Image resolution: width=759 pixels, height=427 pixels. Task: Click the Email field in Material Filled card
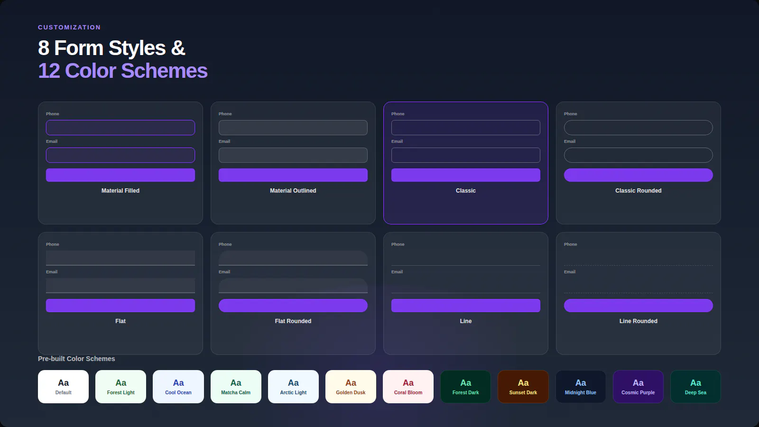click(120, 155)
